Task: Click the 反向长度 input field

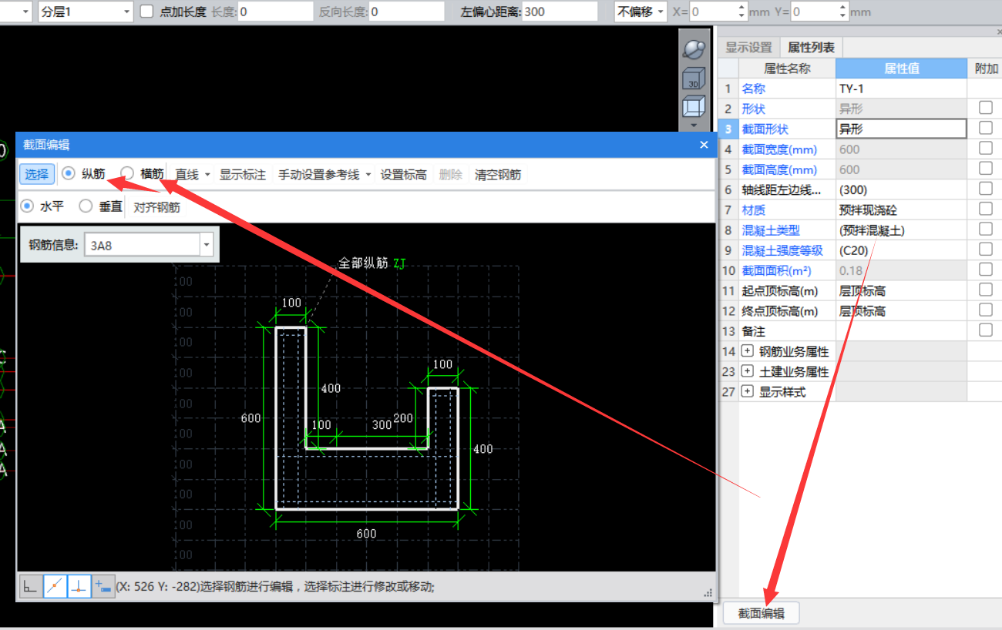Action: [406, 12]
